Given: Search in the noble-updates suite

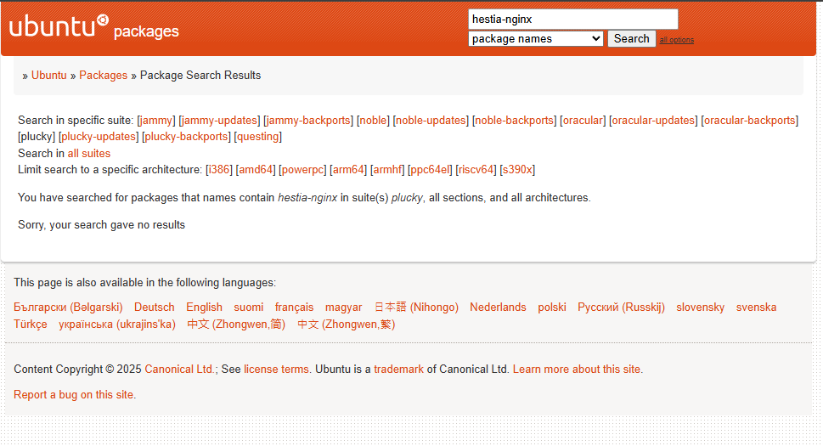Looking at the screenshot, I should click(431, 120).
